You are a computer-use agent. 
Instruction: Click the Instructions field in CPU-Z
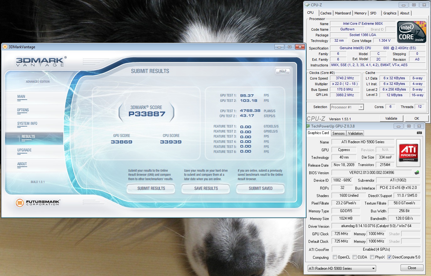pyautogui.click(x=378, y=65)
